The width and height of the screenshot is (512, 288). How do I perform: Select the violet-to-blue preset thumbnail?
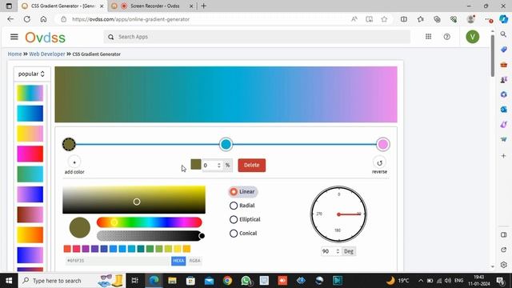point(30,194)
